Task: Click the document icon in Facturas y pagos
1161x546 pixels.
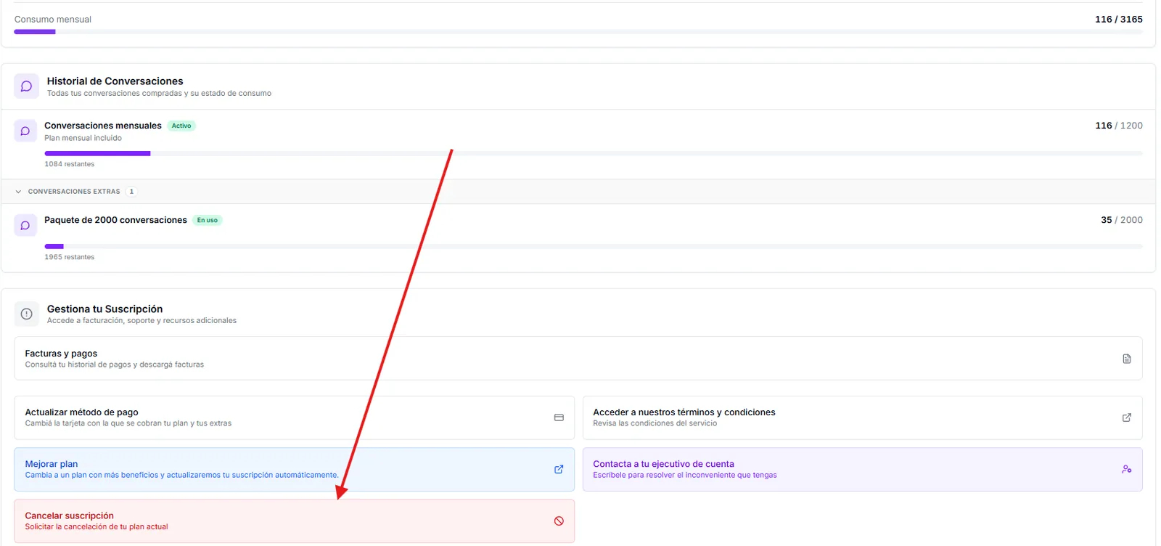Action: pyautogui.click(x=1127, y=359)
